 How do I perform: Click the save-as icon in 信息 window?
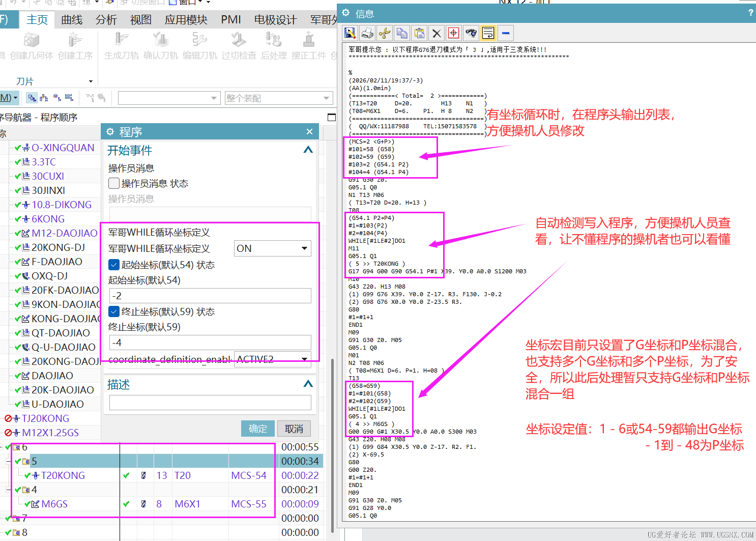(350, 33)
